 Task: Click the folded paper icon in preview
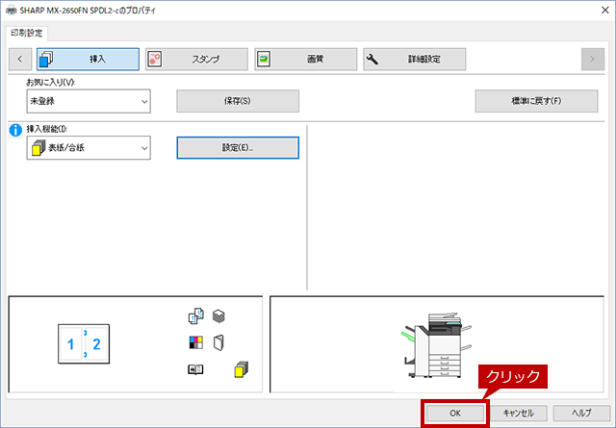click(218, 342)
